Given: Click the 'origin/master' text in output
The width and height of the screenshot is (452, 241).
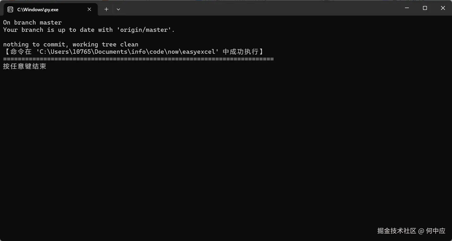Looking at the screenshot, I should click(x=144, y=30).
